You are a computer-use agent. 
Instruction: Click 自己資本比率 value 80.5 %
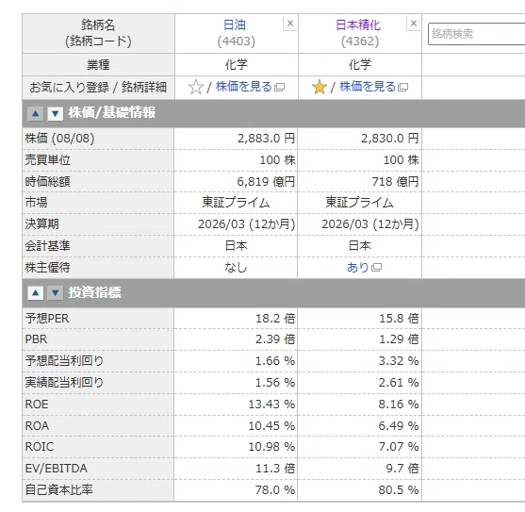(x=399, y=490)
